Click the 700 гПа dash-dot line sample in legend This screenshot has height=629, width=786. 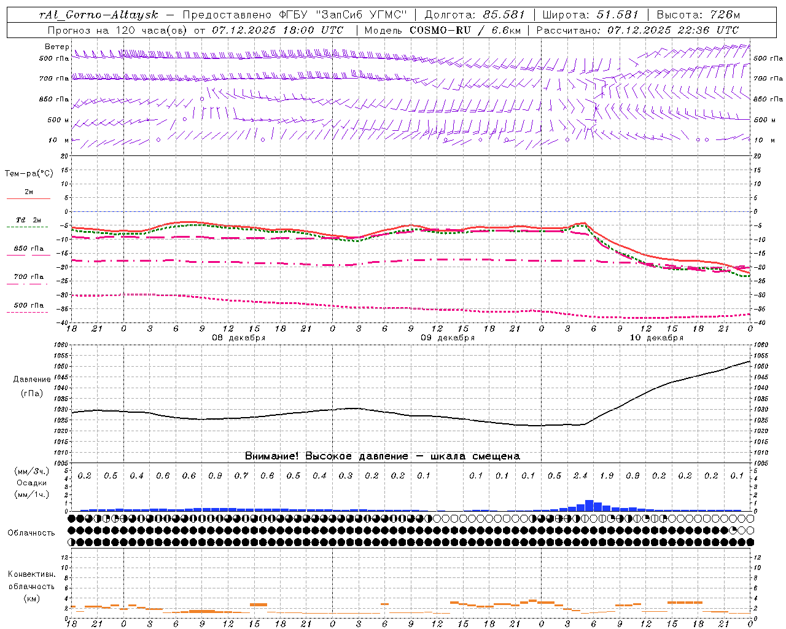pos(28,284)
